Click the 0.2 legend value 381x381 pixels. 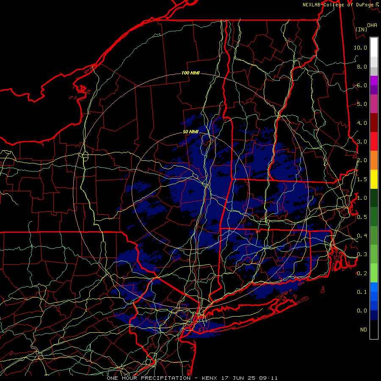(362, 273)
